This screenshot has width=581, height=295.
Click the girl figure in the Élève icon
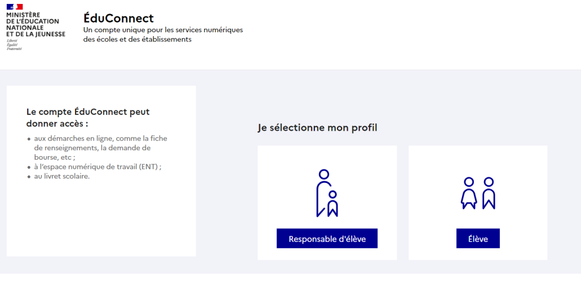[x=469, y=193]
